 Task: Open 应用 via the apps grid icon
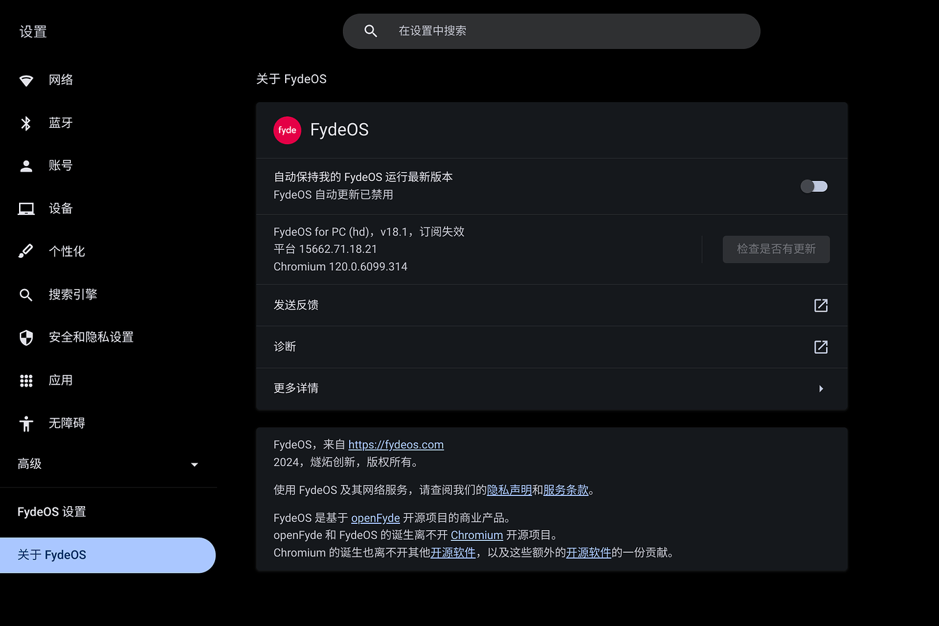(x=26, y=380)
